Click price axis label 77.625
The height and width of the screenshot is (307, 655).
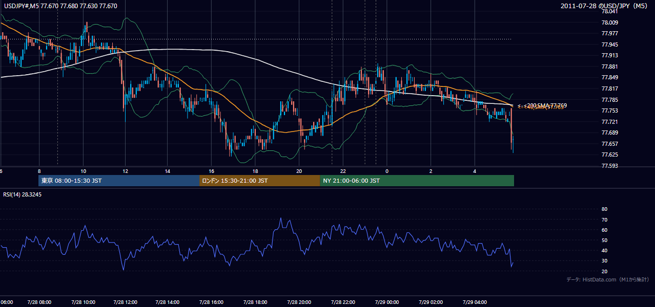[609, 155]
